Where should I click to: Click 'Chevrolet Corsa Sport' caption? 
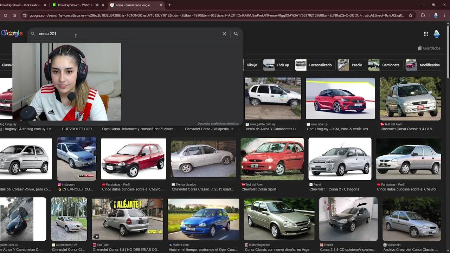259,189
